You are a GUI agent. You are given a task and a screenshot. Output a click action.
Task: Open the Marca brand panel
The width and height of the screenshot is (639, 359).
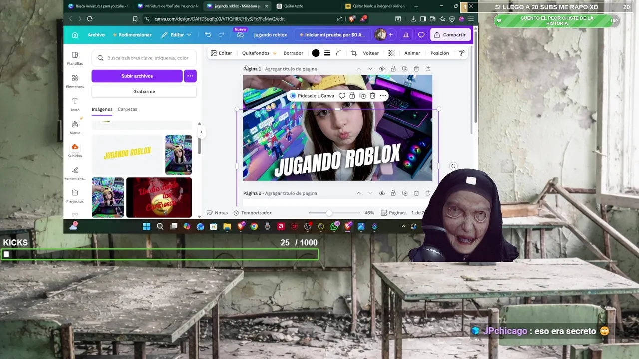click(75, 127)
